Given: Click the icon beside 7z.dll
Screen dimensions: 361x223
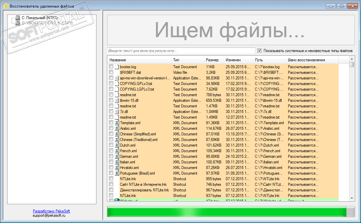Looking at the screenshot, I should pos(117,112).
